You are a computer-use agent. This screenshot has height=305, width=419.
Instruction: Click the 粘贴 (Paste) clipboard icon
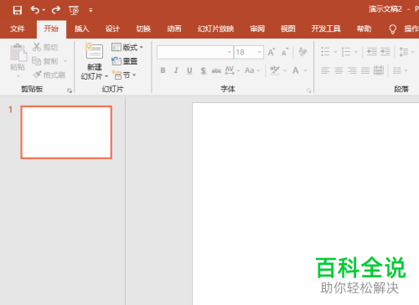tap(18, 53)
